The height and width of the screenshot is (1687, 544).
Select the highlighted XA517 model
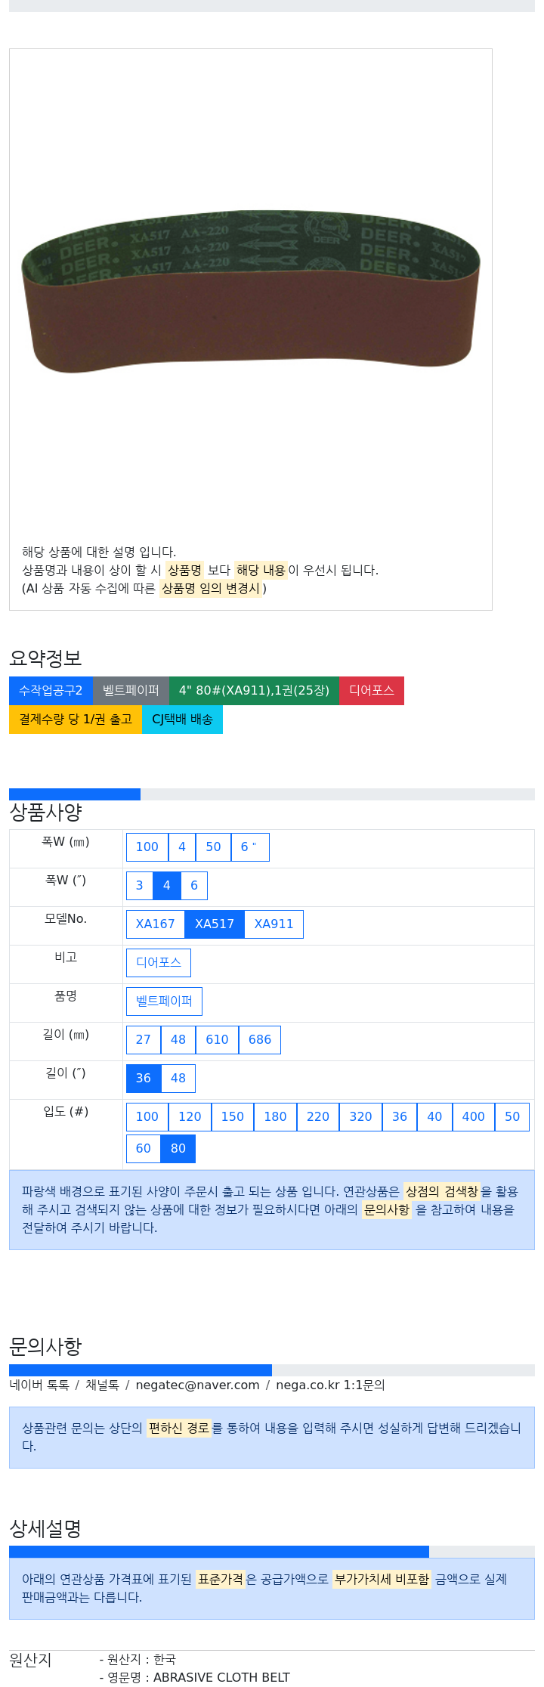[x=215, y=924]
